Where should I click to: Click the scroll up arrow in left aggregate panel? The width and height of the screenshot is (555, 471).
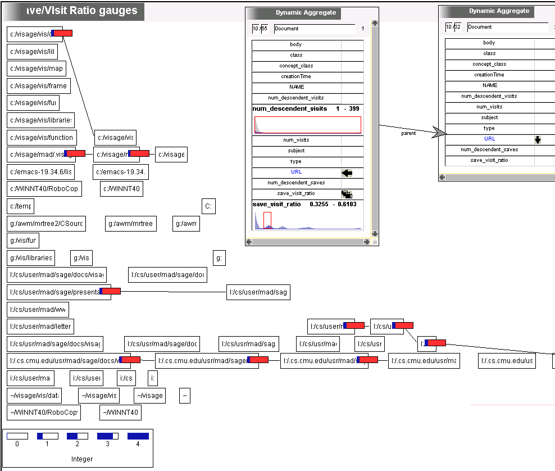(375, 24)
